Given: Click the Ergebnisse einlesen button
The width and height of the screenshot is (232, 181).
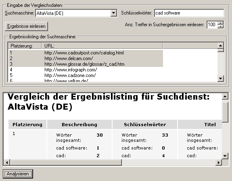Looking at the screenshot, I should 26,26.
